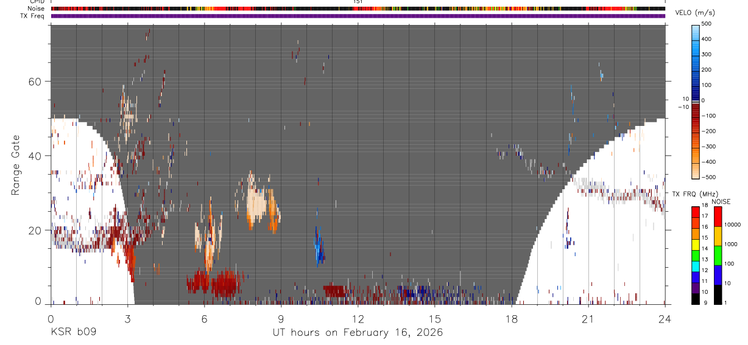
Task: Click the blue echo cluster near 10.5 UT hours
Action: click(x=319, y=245)
